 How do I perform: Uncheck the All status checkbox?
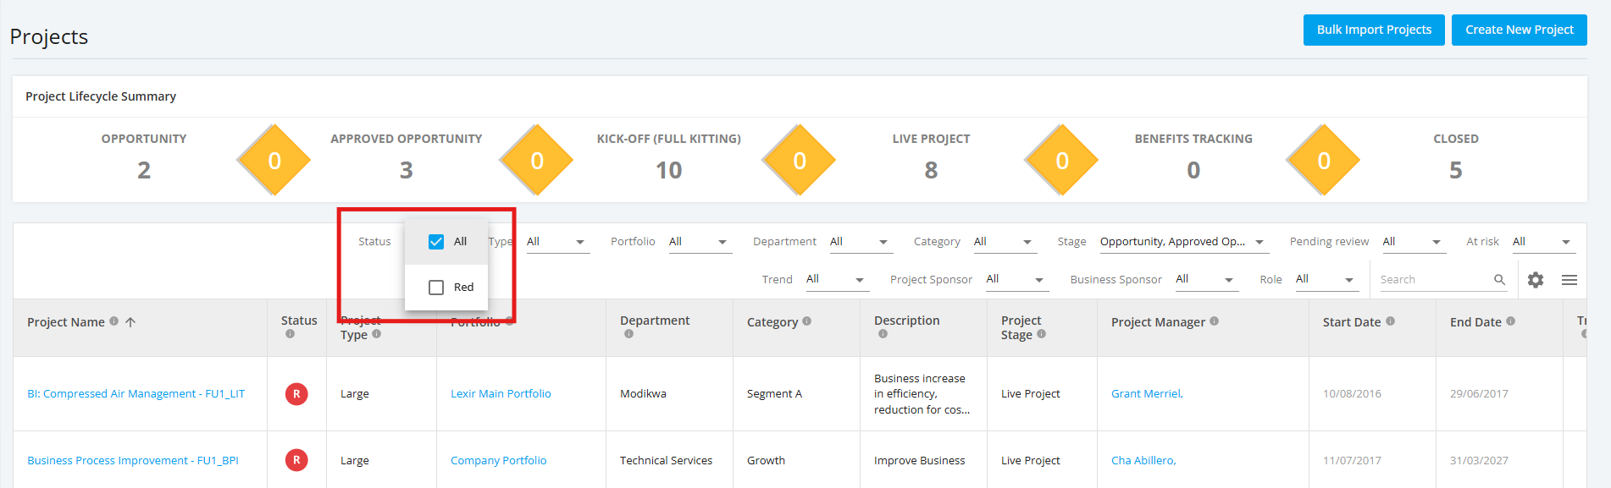(436, 242)
